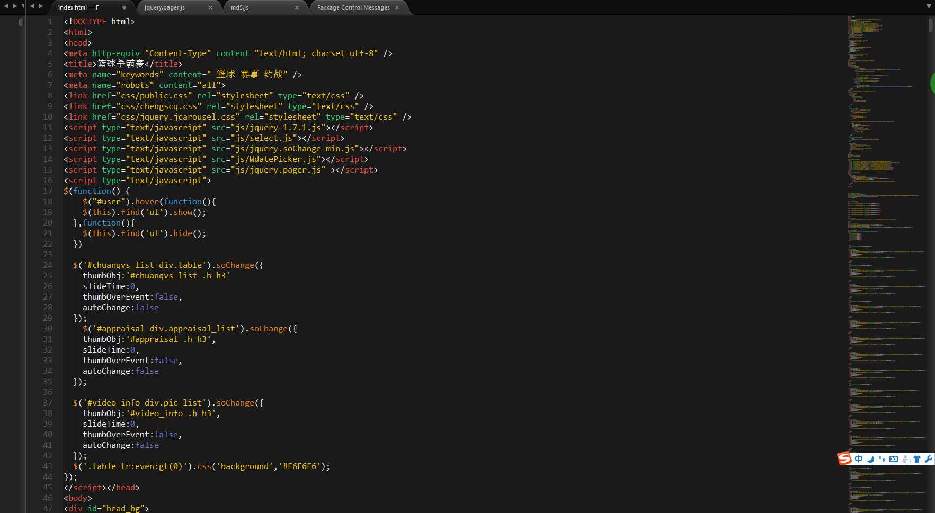Toggle the moon half/full-width icon
This screenshot has height=513, width=935.
click(870, 459)
